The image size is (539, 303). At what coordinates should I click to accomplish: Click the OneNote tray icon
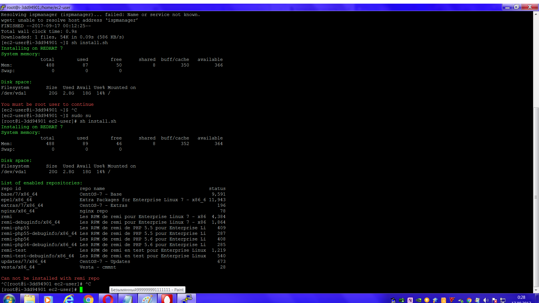(x=410, y=300)
